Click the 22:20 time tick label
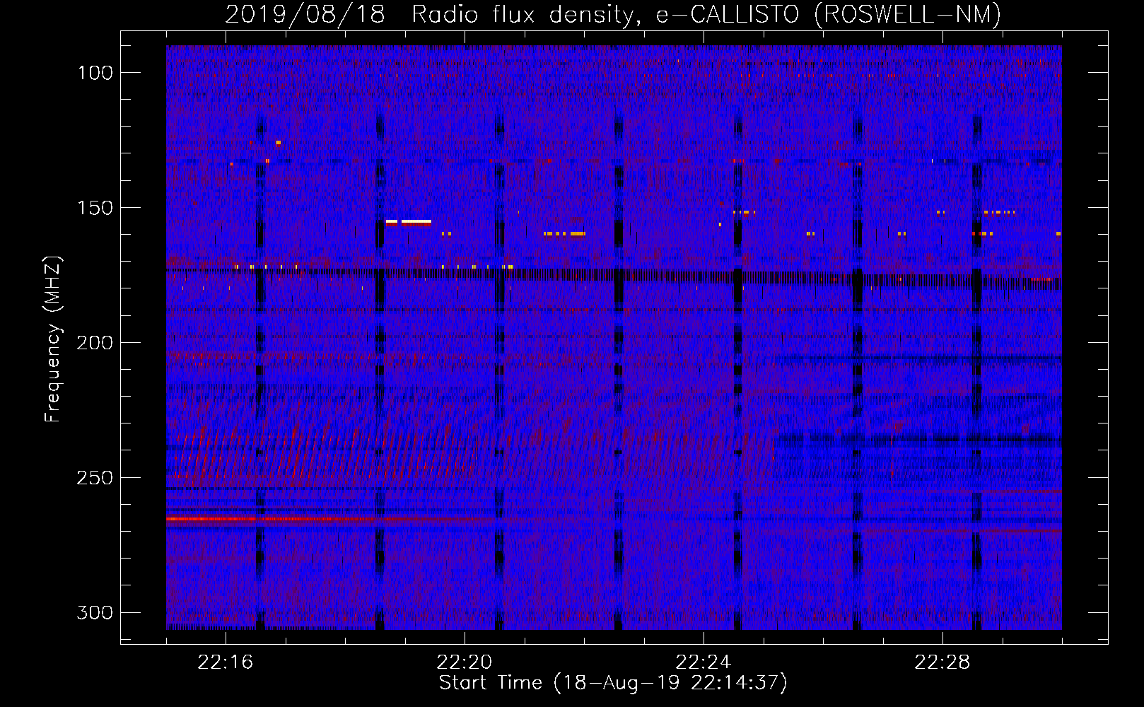This screenshot has width=1144, height=707. 465,662
